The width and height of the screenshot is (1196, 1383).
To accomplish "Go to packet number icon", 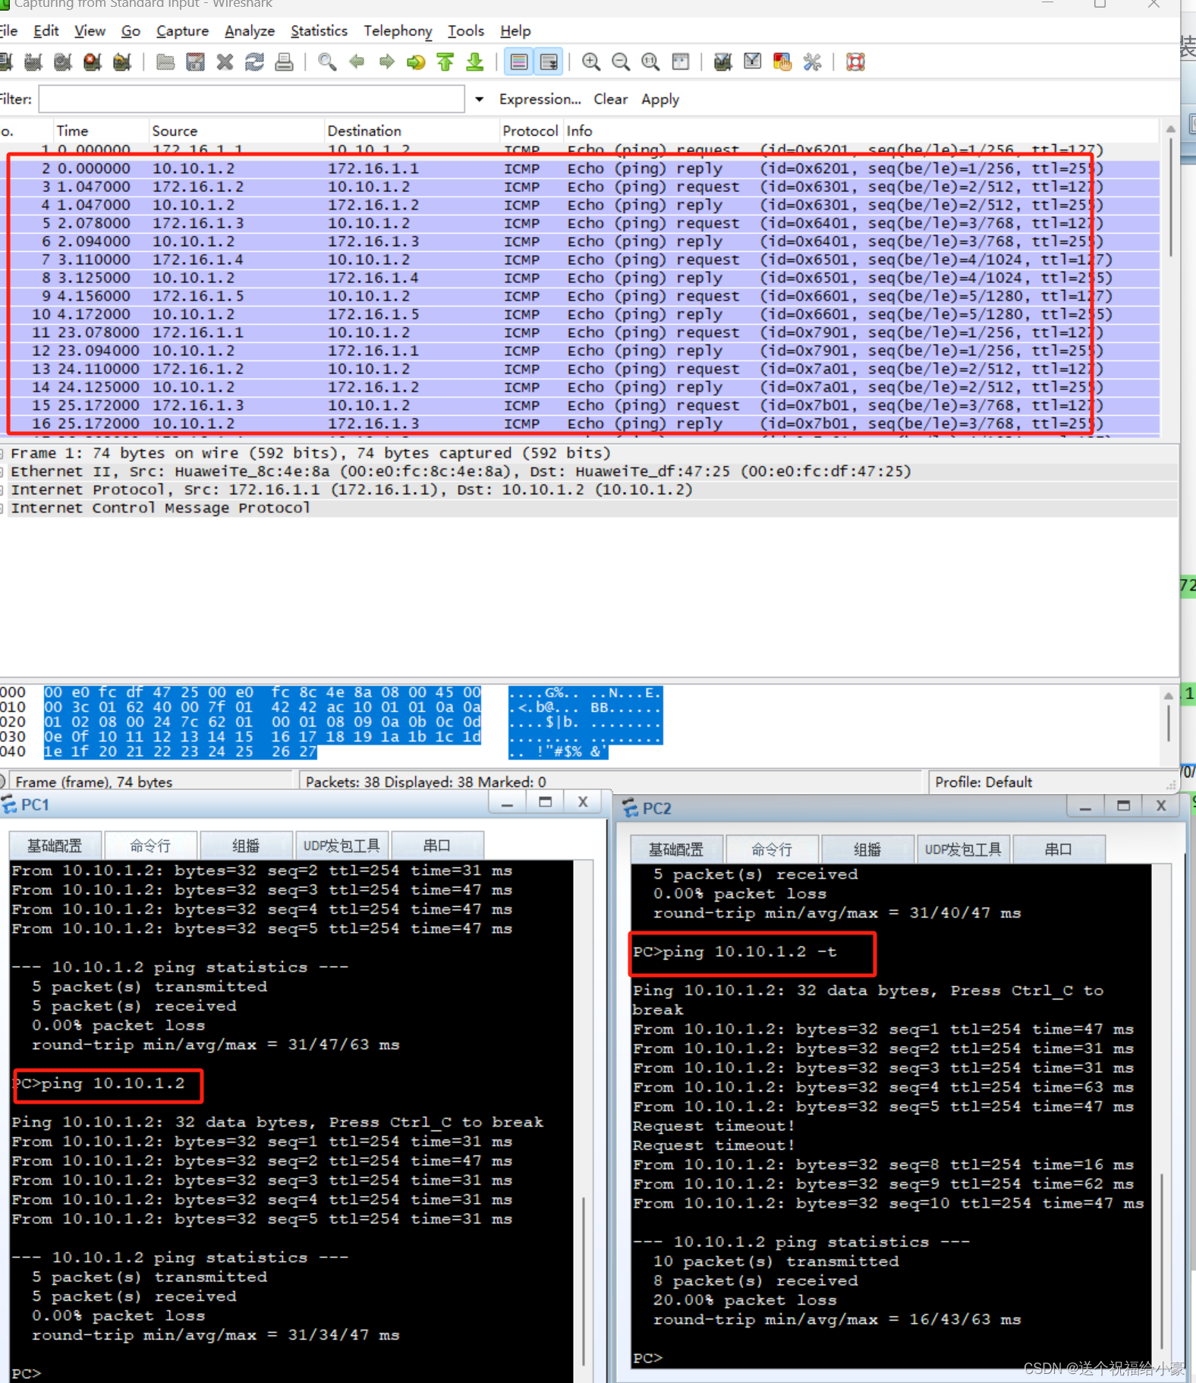I will coord(416,62).
